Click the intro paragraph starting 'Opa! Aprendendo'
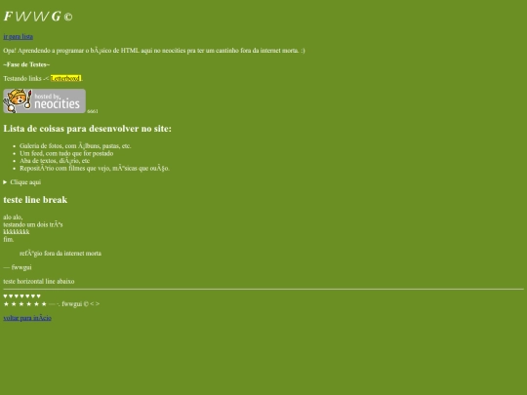The width and height of the screenshot is (527, 395). (154, 51)
